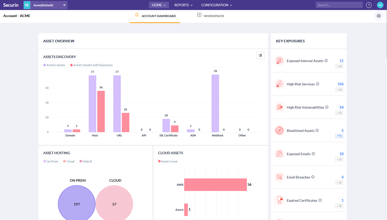
Task: Toggle the Hybrid legend item
Action: click(x=86, y=161)
